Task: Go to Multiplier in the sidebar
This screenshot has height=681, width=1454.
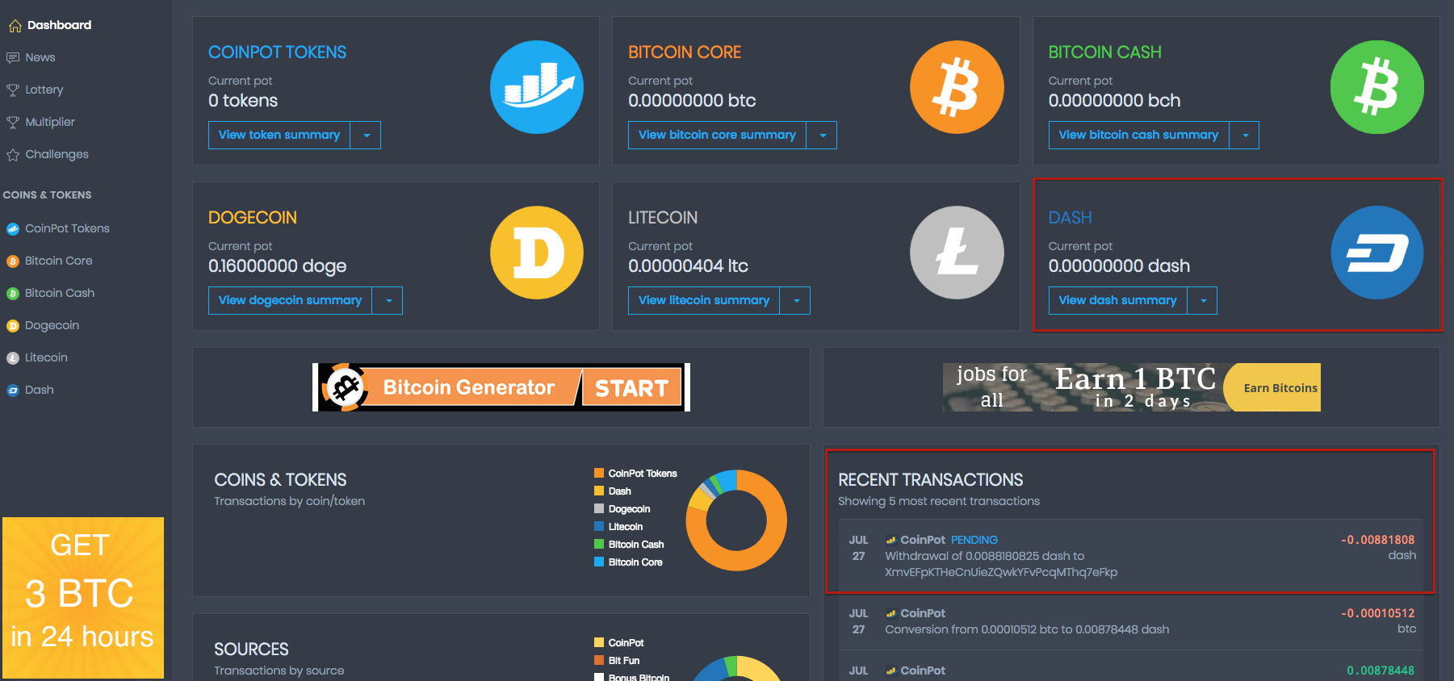Action: (x=49, y=122)
